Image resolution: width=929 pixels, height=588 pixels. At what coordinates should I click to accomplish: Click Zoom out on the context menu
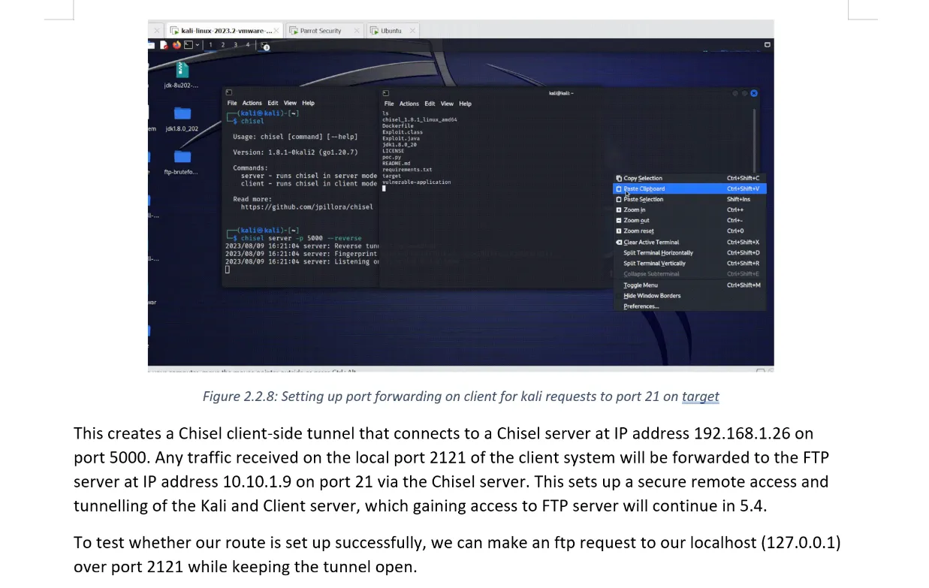click(x=689, y=220)
